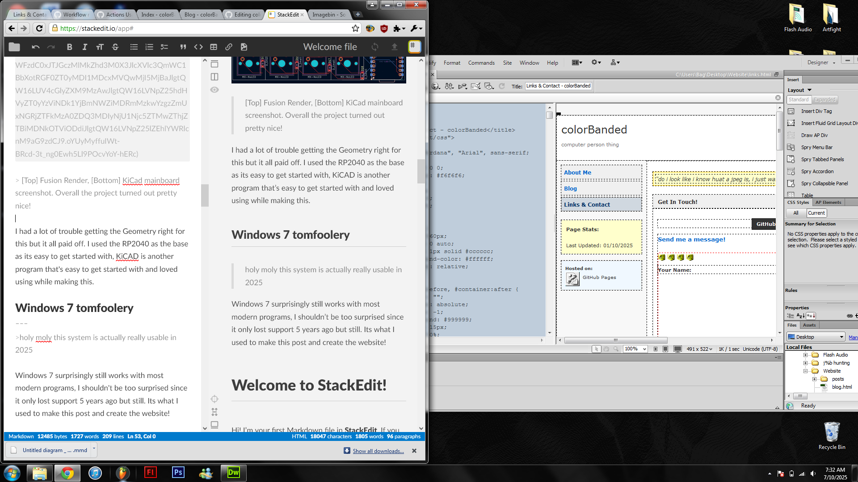
Task: Insert a checklist in StackEdit
Action: pyautogui.click(x=164, y=47)
